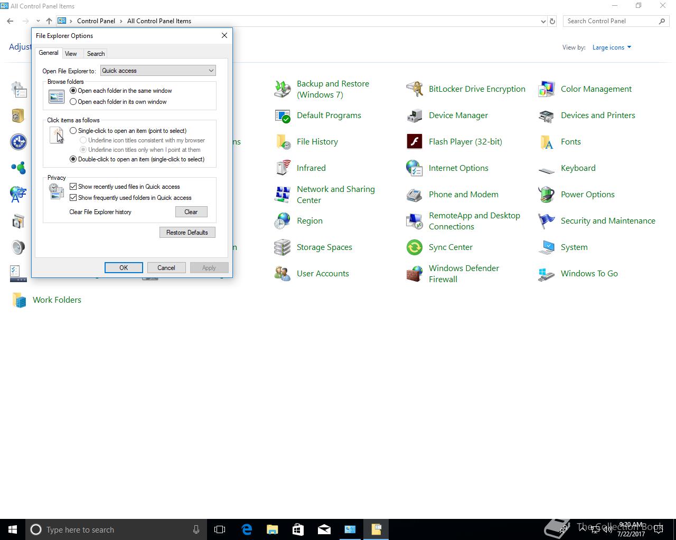Viewport: 676px width, 540px height.
Task: Open the Internet Options icon
Action: [415, 168]
